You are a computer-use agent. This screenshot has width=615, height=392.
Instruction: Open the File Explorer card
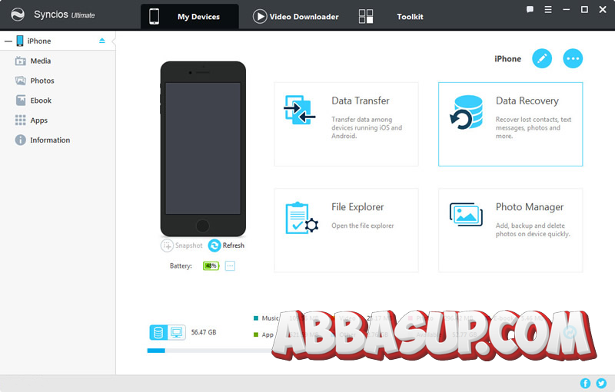click(x=347, y=230)
